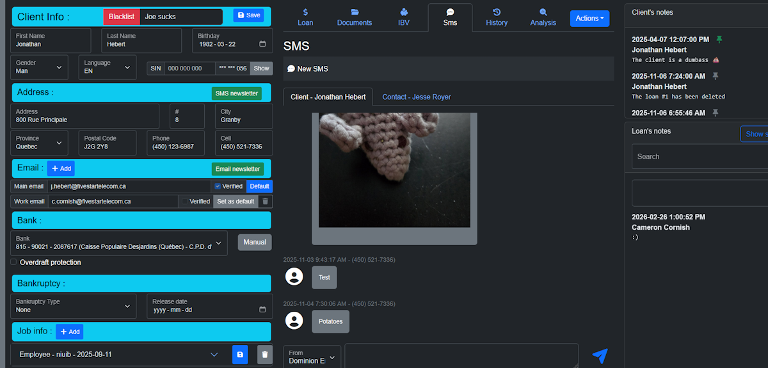Open the Actions dropdown menu
768x368 pixels.
point(589,19)
